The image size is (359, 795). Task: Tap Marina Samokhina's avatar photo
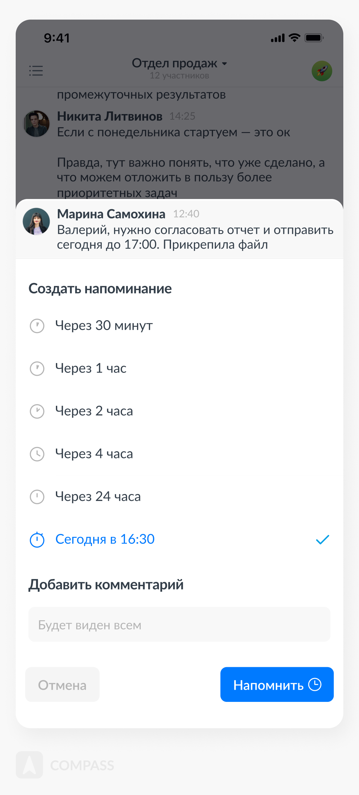(x=36, y=222)
